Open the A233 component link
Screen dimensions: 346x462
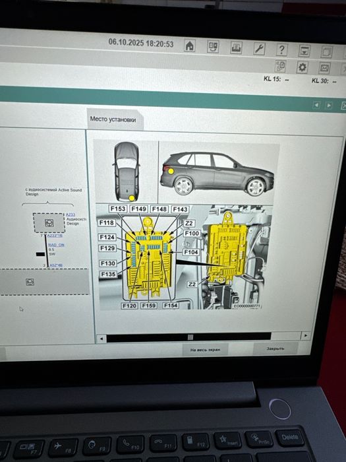point(71,214)
